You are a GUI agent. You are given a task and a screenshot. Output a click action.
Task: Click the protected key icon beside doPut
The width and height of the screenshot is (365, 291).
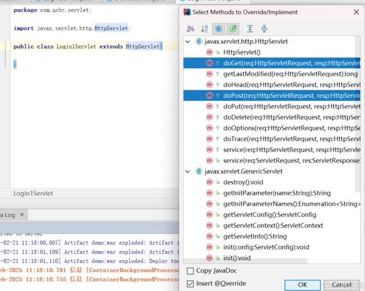tap(218, 106)
